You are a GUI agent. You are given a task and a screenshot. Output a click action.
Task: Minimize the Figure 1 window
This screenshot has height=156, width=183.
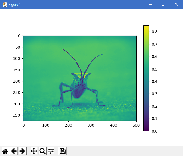pos(150,5)
